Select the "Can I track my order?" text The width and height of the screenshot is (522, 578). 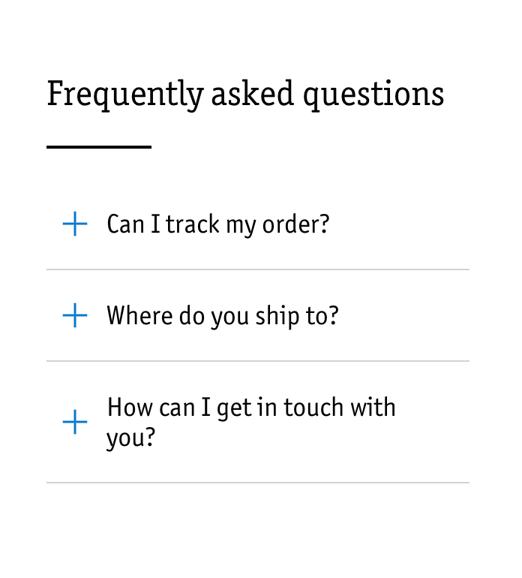tap(217, 224)
